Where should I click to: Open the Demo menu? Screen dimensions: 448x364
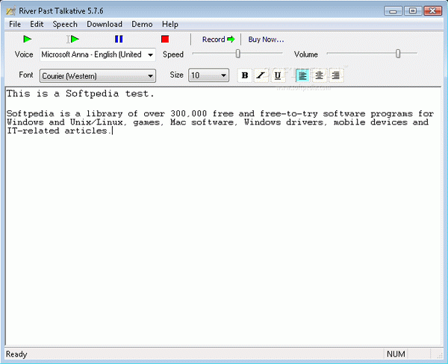[x=142, y=25]
